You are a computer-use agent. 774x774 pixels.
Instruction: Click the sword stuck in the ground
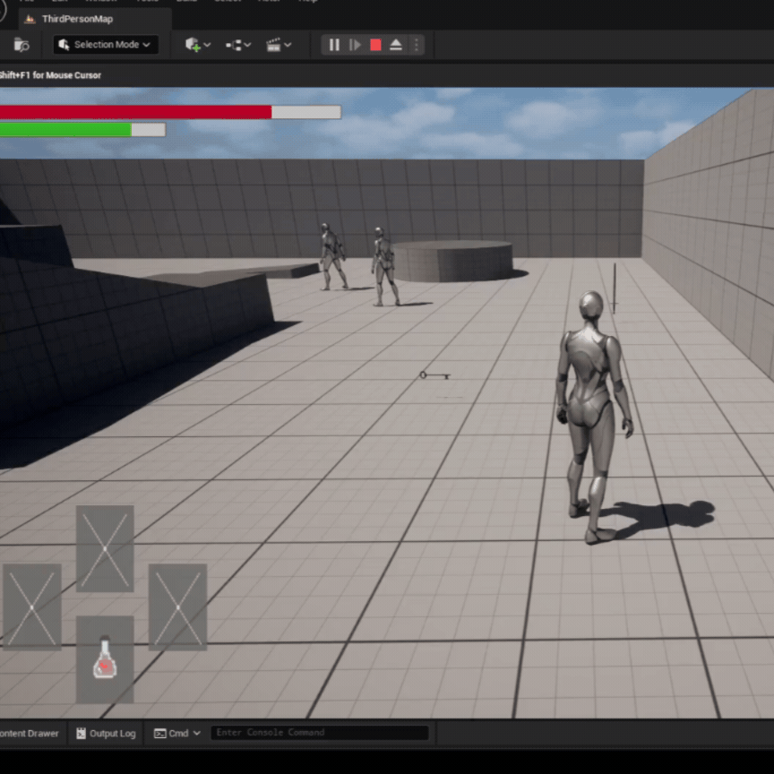tap(615, 288)
